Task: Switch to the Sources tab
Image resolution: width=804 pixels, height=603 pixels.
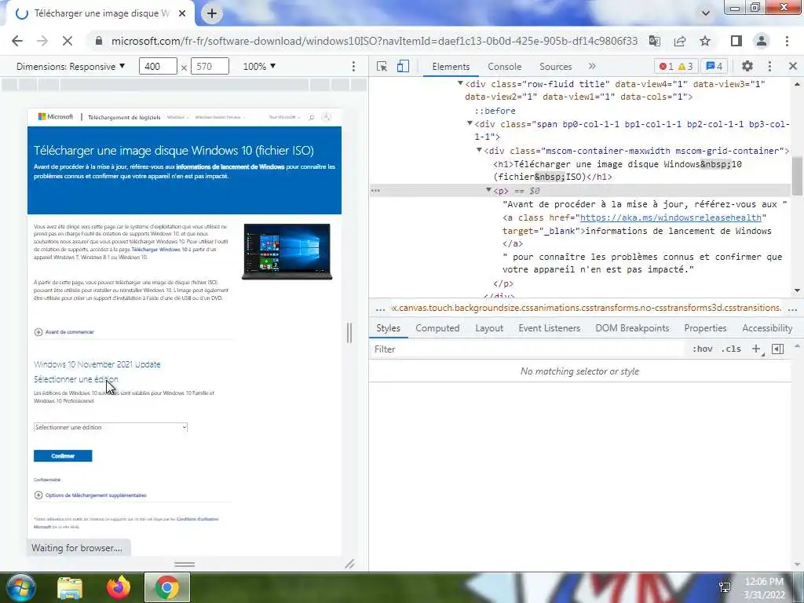Action: tap(555, 67)
